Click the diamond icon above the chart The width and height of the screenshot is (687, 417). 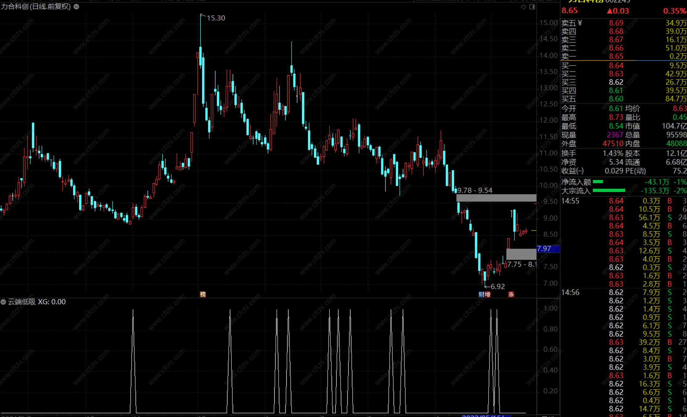(x=523, y=7)
